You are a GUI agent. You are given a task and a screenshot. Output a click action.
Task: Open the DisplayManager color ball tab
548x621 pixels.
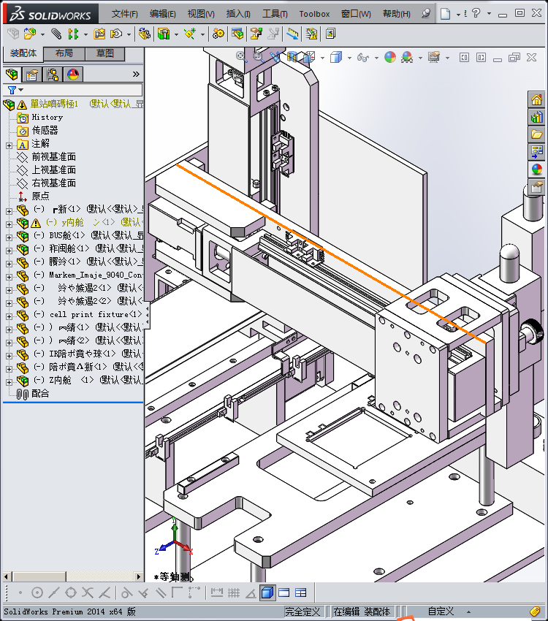(x=73, y=74)
